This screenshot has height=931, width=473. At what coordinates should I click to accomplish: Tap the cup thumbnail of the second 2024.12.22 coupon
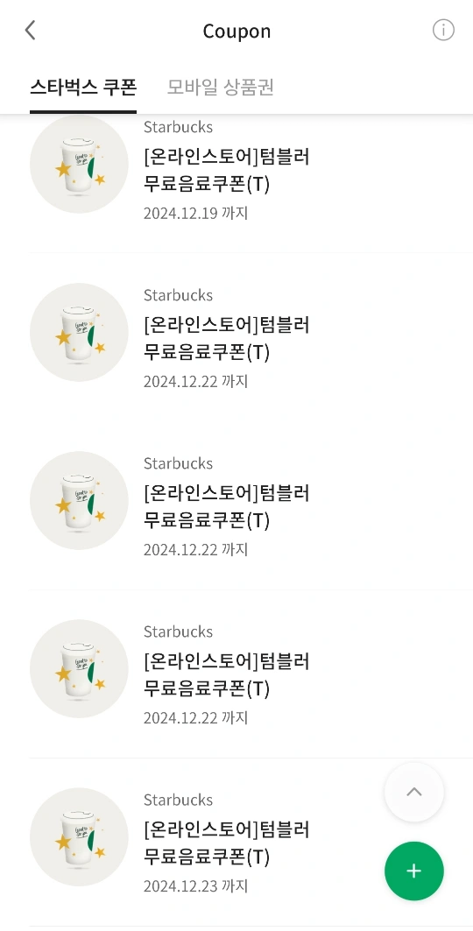coord(79,500)
